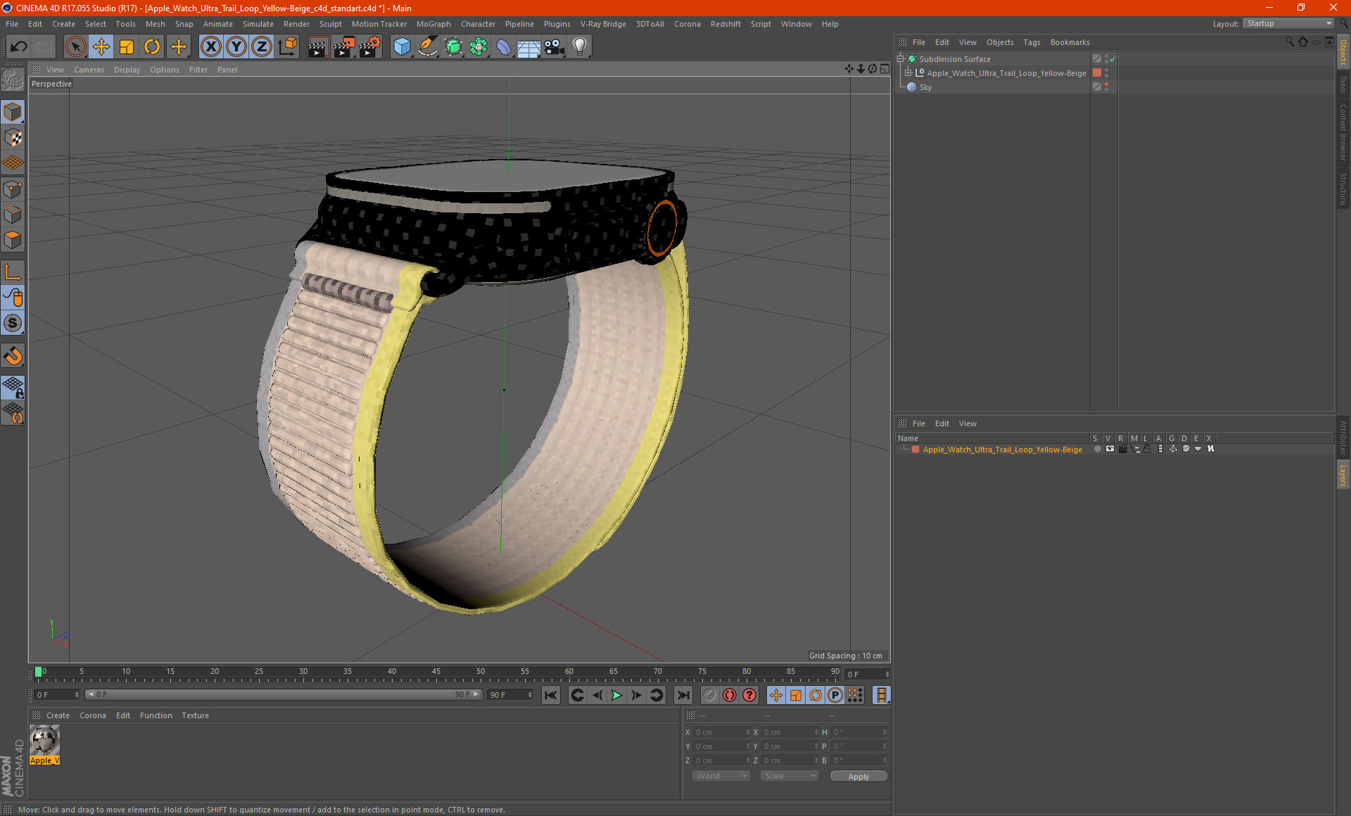Viewport: 1351px width, 816px height.
Task: Expand the Apple_Watch_Ultra_Trail_Loop object tree
Action: click(908, 72)
